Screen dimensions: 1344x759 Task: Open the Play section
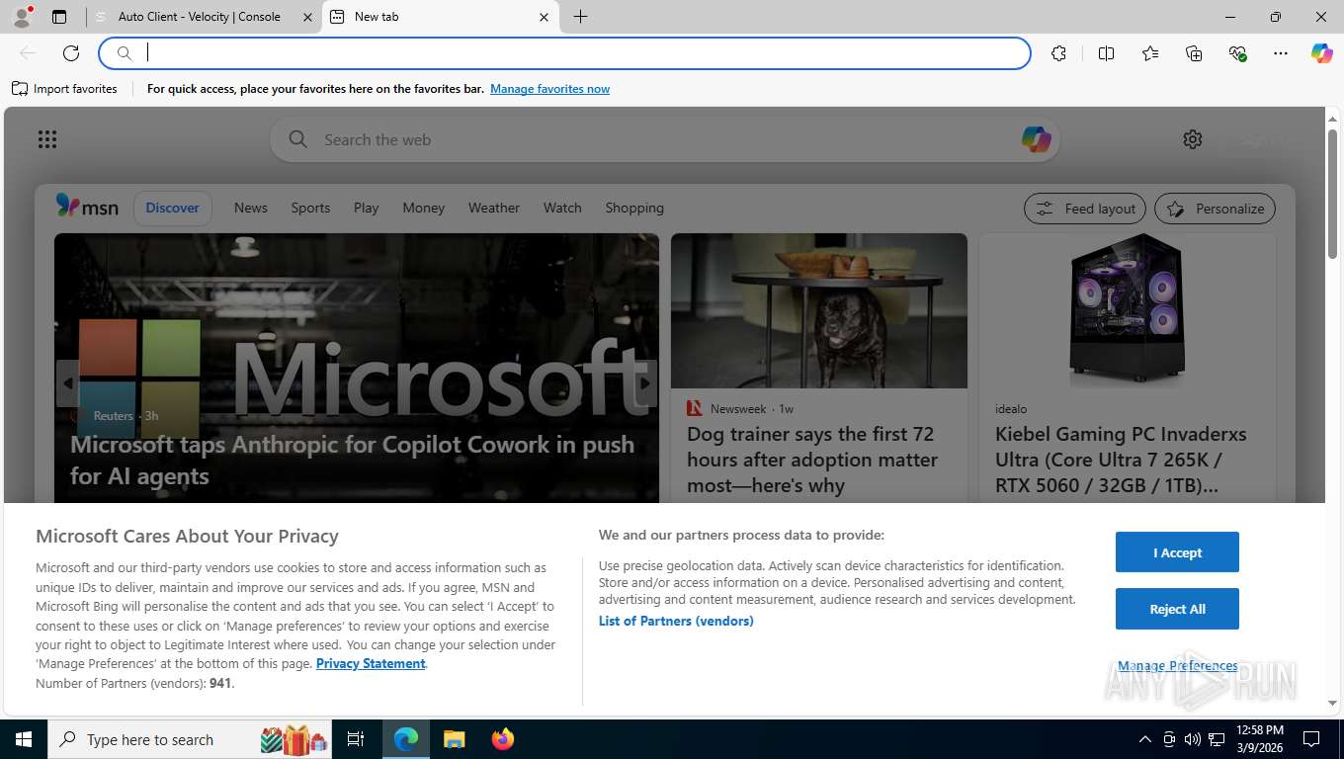[367, 208]
